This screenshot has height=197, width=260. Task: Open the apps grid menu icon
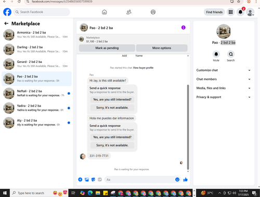pyautogui.click(x=230, y=12)
